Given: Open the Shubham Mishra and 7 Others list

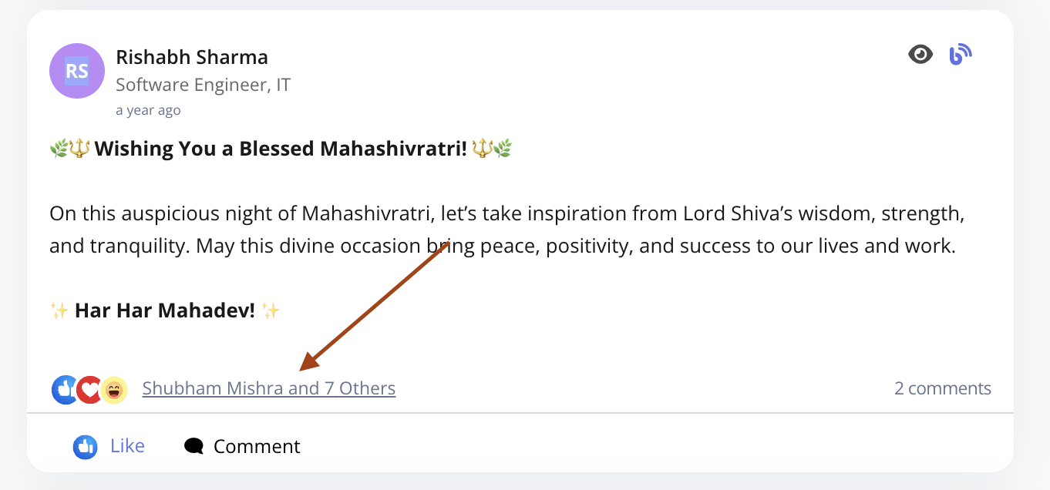Looking at the screenshot, I should (269, 388).
